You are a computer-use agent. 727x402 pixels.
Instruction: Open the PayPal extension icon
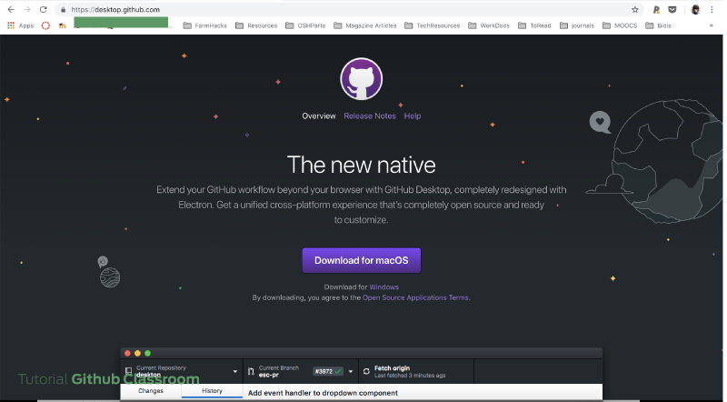[656, 10]
